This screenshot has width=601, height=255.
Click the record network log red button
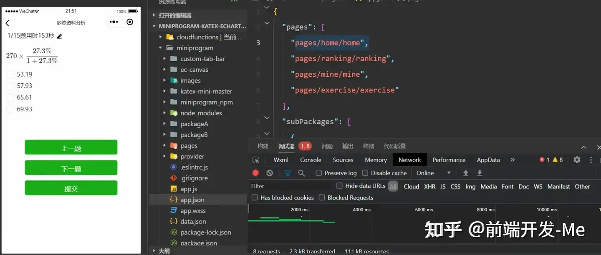(256, 173)
